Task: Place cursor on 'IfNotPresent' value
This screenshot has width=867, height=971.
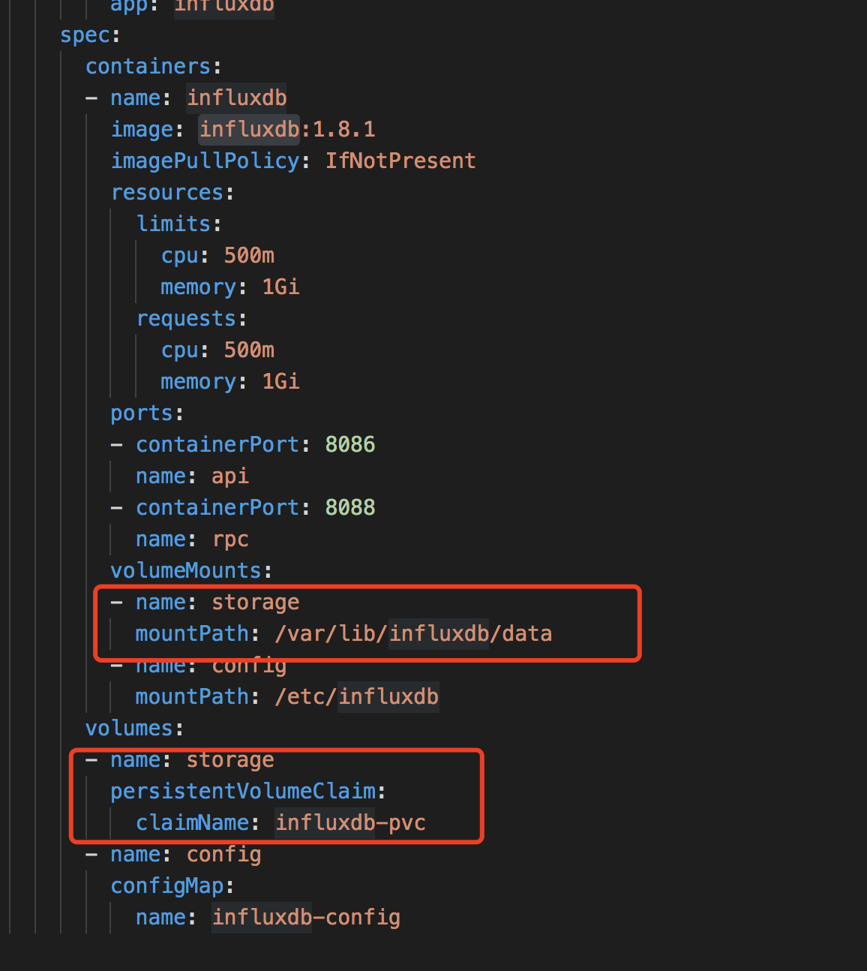Action: [x=400, y=161]
